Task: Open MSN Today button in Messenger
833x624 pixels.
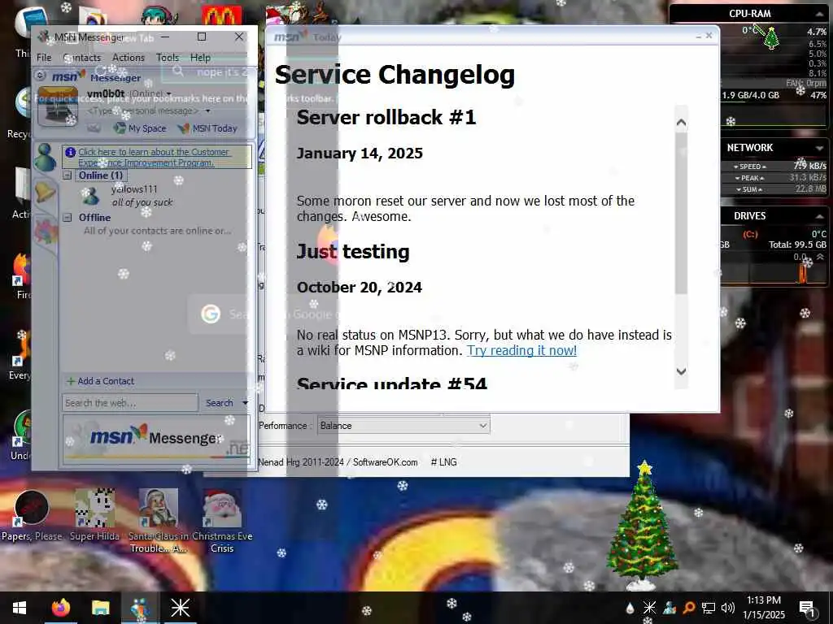Action: 207,128
